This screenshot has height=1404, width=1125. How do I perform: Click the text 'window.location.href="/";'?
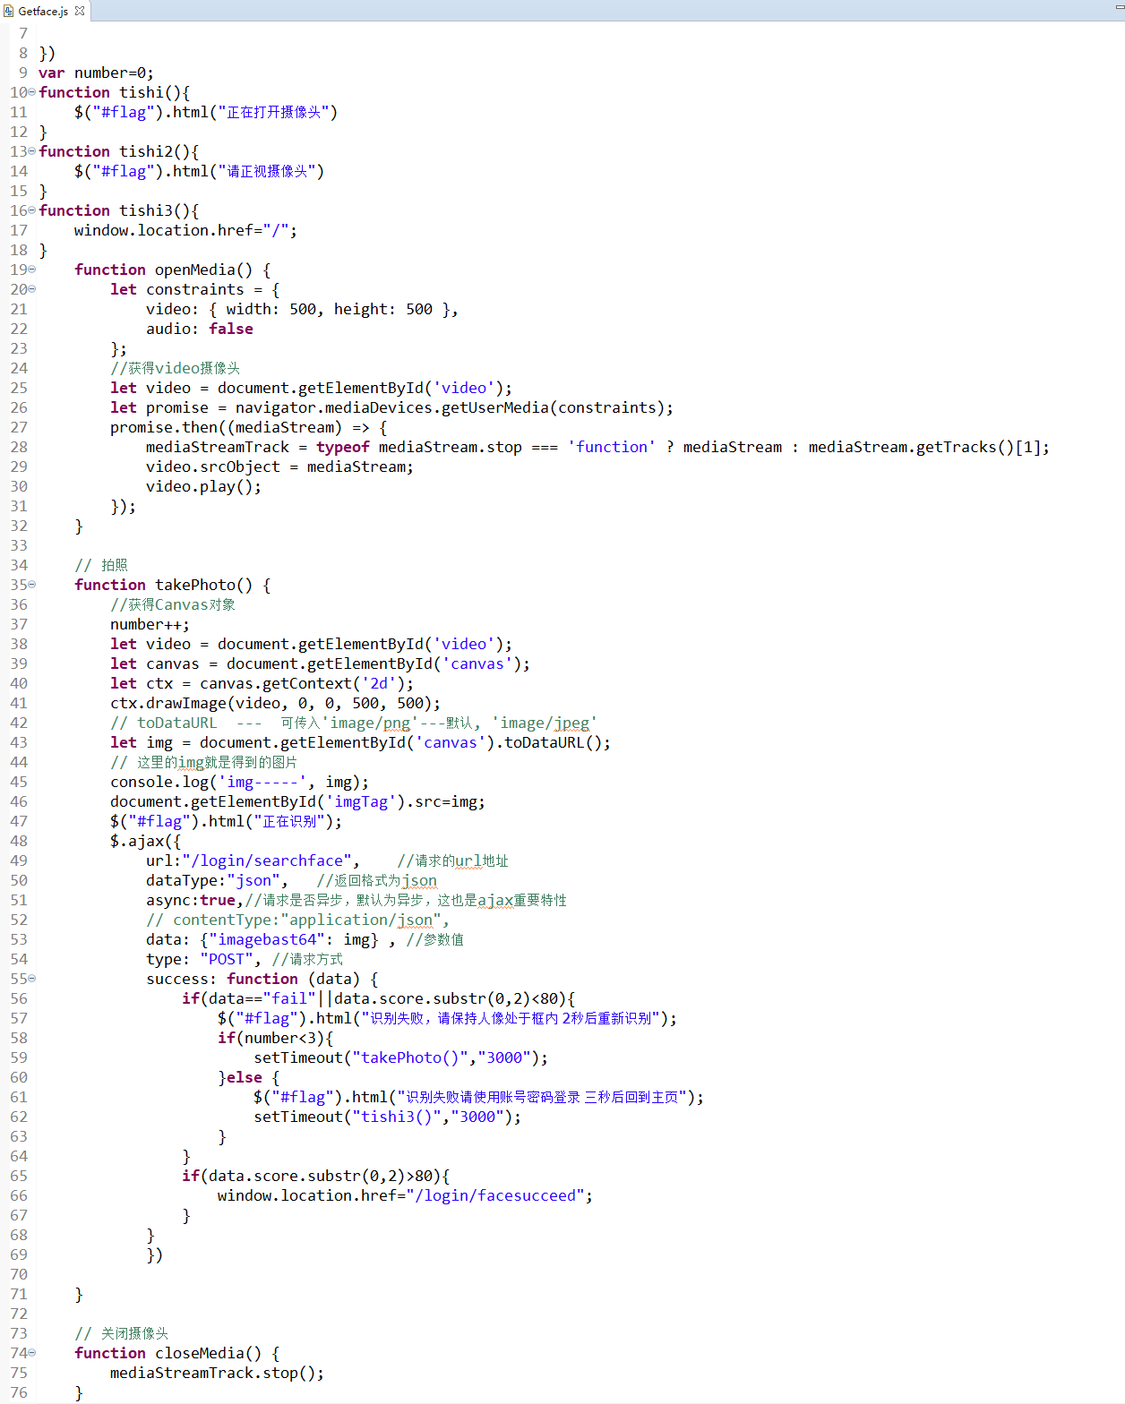coord(185,230)
